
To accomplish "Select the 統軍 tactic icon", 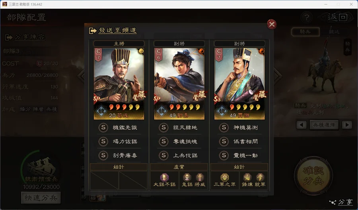I will [x=260, y=177].
